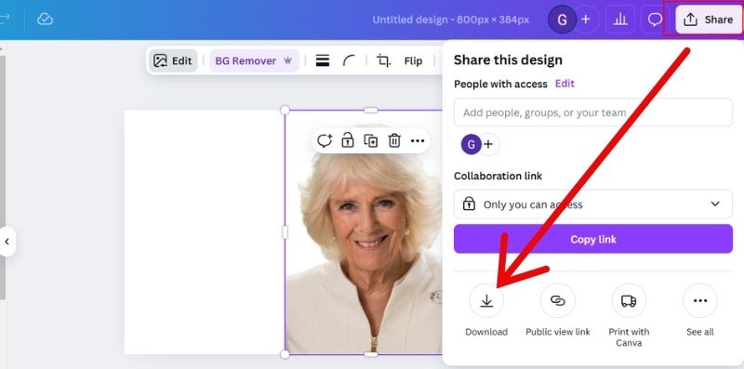Click the Flip option
This screenshot has height=369, width=744.
[x=413, y=60]
